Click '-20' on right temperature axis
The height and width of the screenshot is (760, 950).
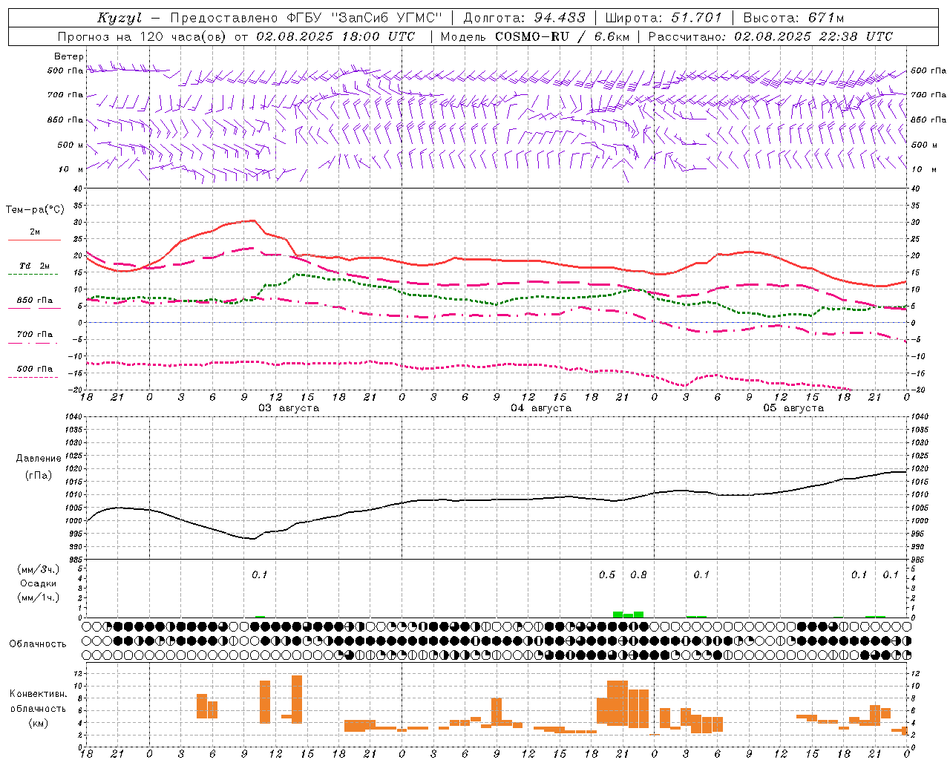pos(917,390)
